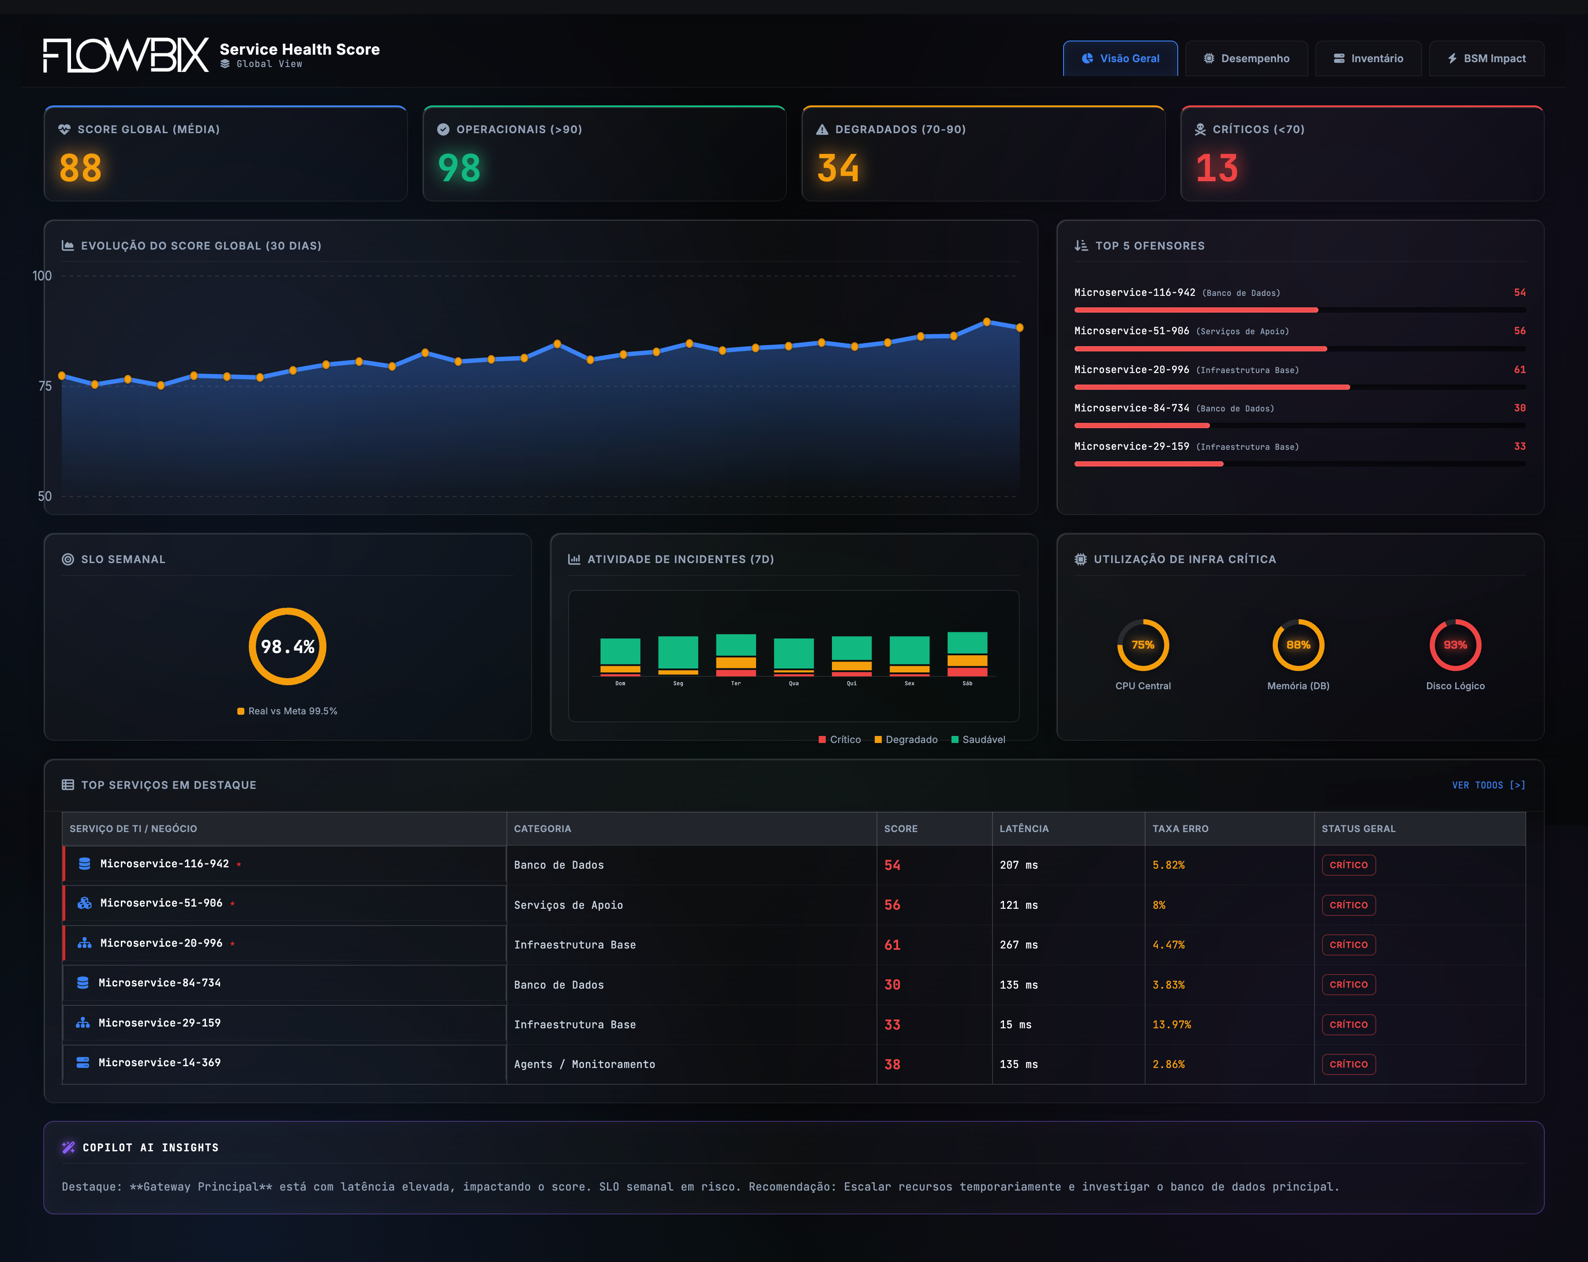The image size is (1588, 1262).
Task: Click the table icon beside Top Serviços
Action: click(x=68, y=785)
